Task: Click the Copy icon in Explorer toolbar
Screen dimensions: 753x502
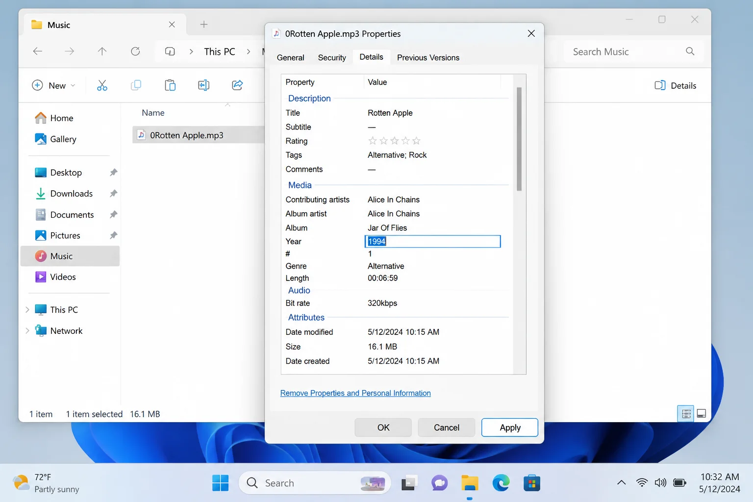Action: coord(136,85)
